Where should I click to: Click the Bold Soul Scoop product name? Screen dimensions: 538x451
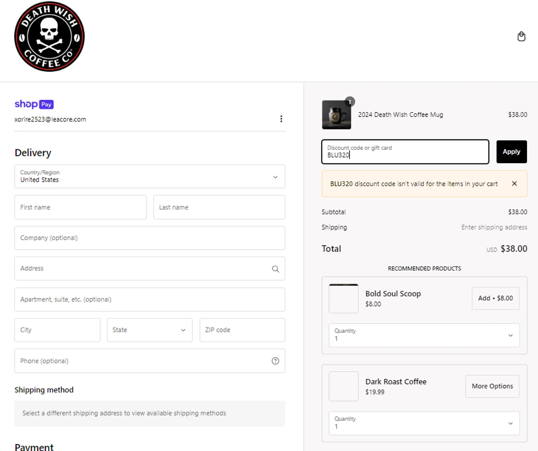[393, 294]
